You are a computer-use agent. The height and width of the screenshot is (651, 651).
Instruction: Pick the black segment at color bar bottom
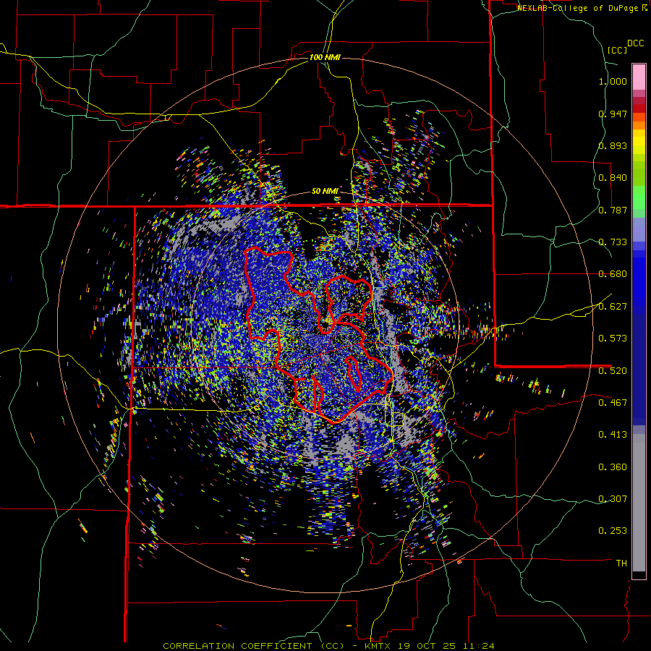click(x=639, y=575)
